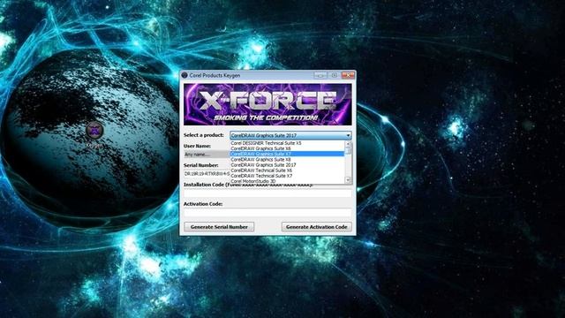565x318 pixels.
Task: Click the Corel Products Keygen title bar icon
Action: [185, 75]
